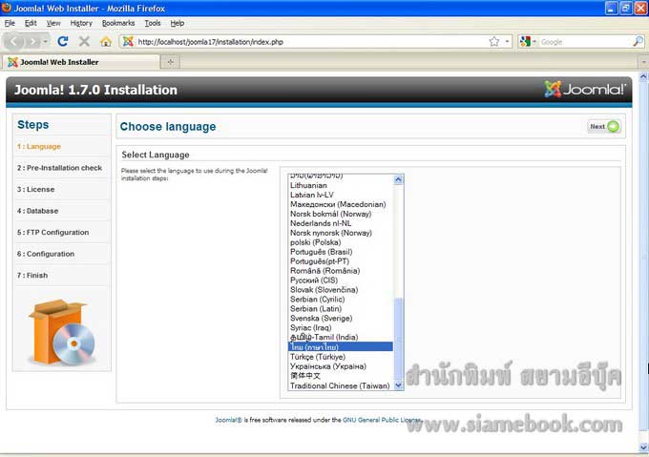Click the page scrollbar up arrow
The image size is (649, 457).
[643, 76]
